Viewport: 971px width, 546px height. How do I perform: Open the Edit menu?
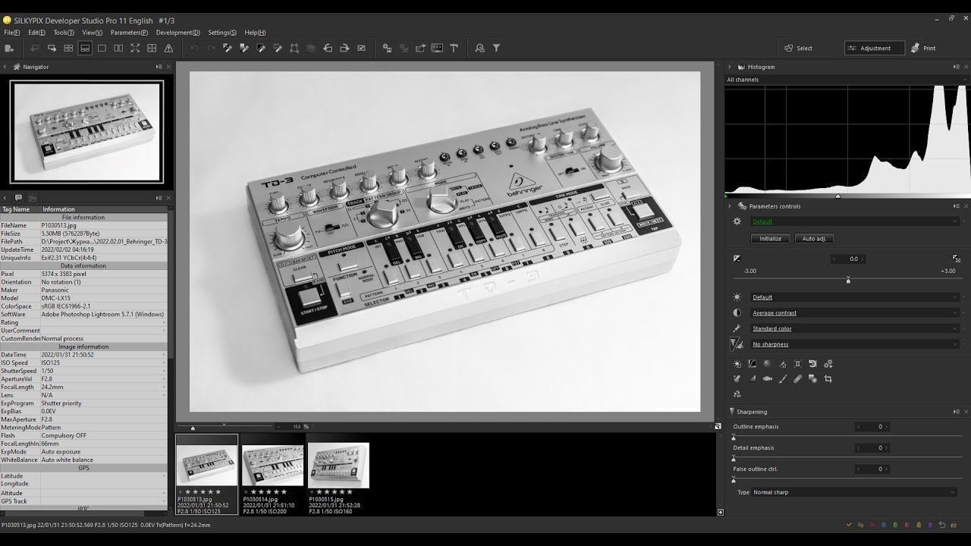click(36, 33)
